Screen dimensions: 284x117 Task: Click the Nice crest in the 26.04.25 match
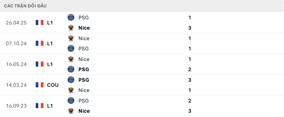(x=71, y=28)
